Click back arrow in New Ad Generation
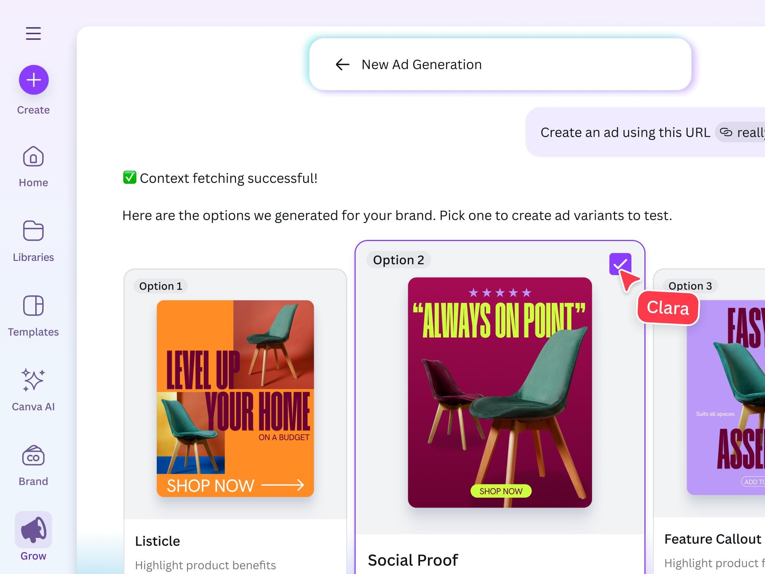Screen dimensions: 765x574 coord(342,65)
